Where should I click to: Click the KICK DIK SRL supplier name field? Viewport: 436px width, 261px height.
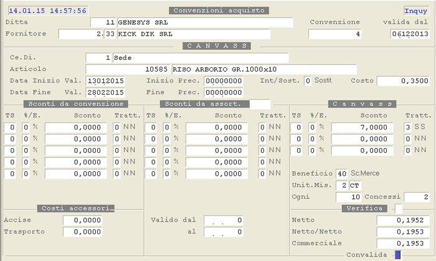pos(194,34)
